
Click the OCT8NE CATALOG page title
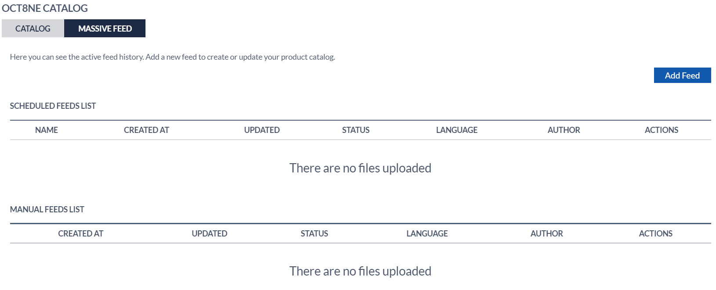(45, 8)
